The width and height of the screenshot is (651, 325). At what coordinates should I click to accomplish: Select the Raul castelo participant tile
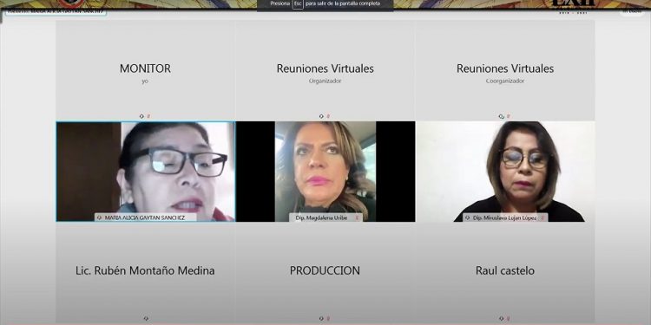(x=505, y=273)
